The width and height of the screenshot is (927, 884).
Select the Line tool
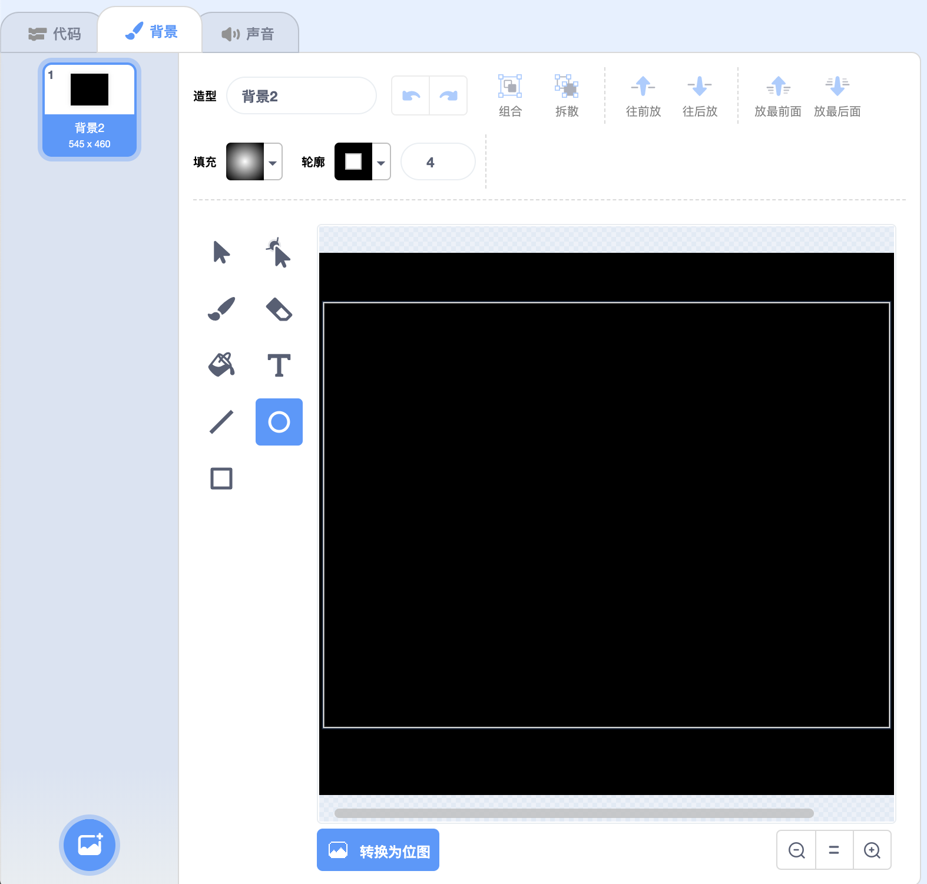pos(221,421)
